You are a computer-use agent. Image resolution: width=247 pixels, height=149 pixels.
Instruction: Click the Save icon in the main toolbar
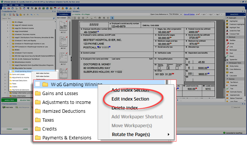pyautogui.click(x=4, y=8)
